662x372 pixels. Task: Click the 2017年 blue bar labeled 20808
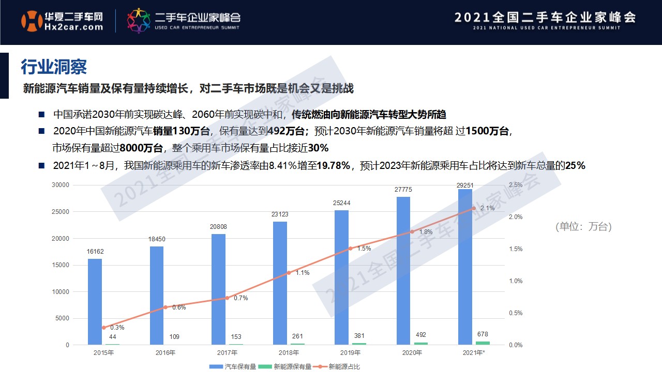[218, 289]
